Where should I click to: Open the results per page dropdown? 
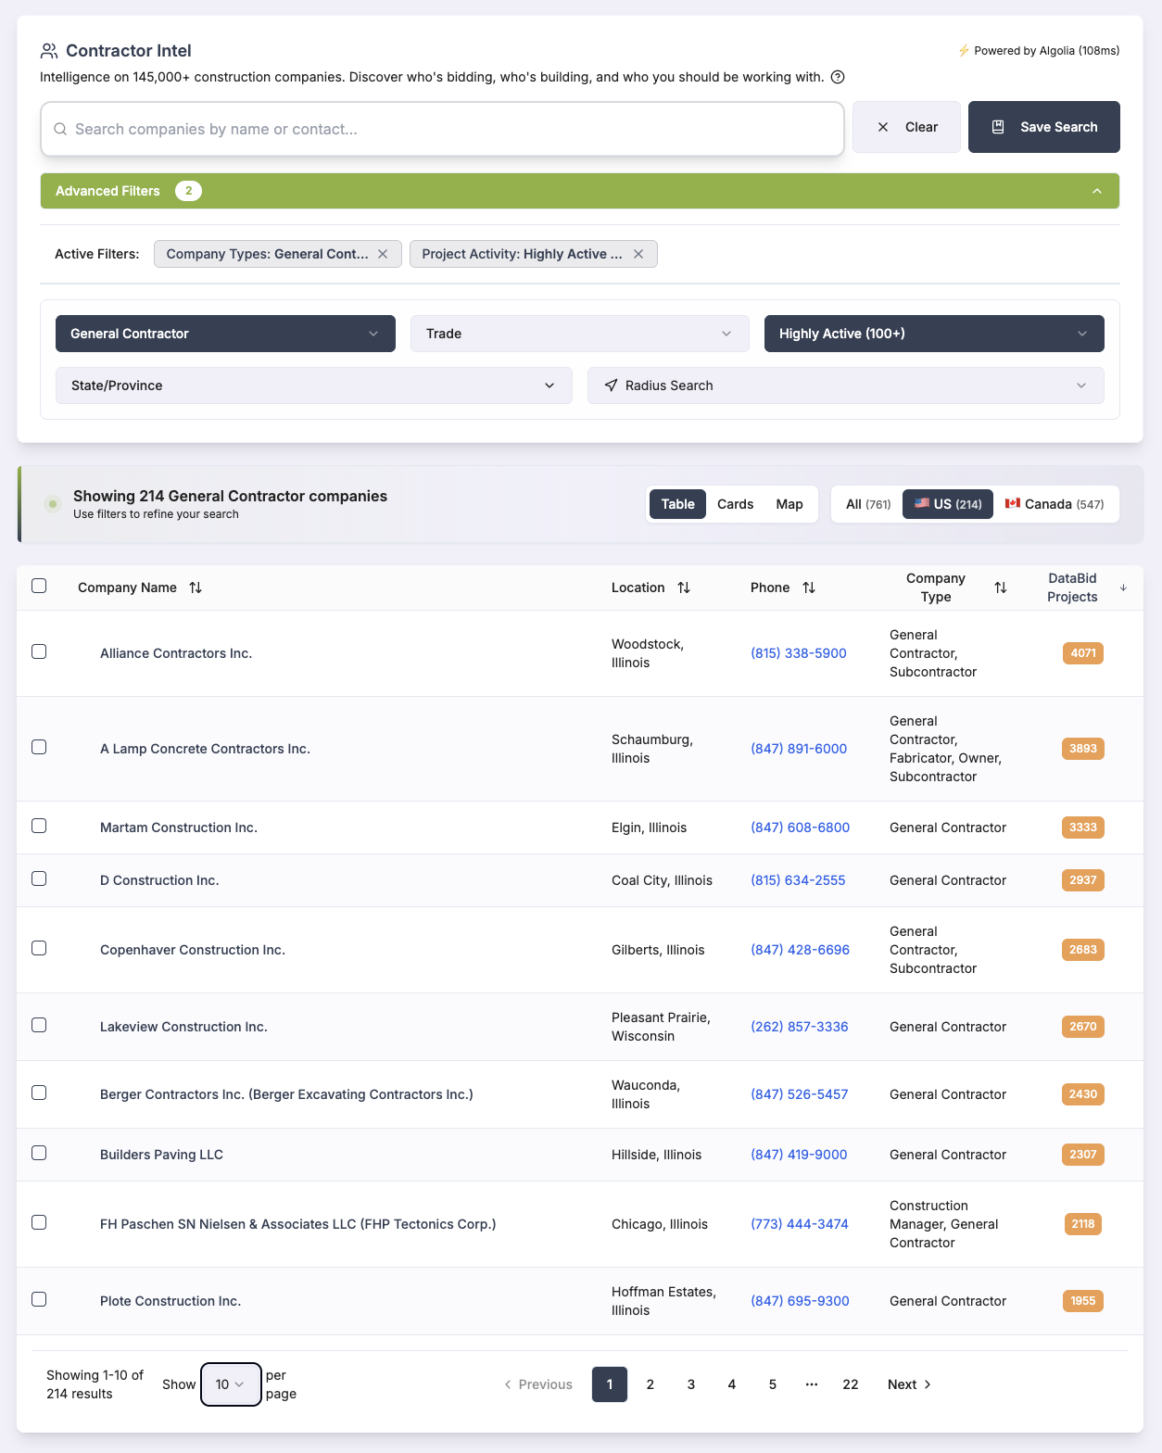click(231, 1384)
